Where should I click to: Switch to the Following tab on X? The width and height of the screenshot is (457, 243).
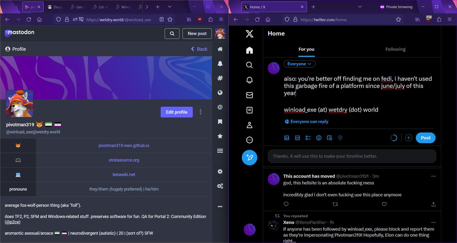pyautogui.click(x=395, y=49)
